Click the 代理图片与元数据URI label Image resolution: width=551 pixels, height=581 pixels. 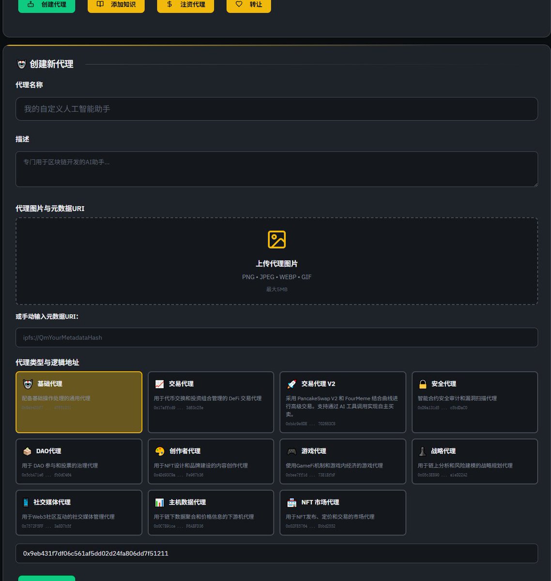click(50, 209)
